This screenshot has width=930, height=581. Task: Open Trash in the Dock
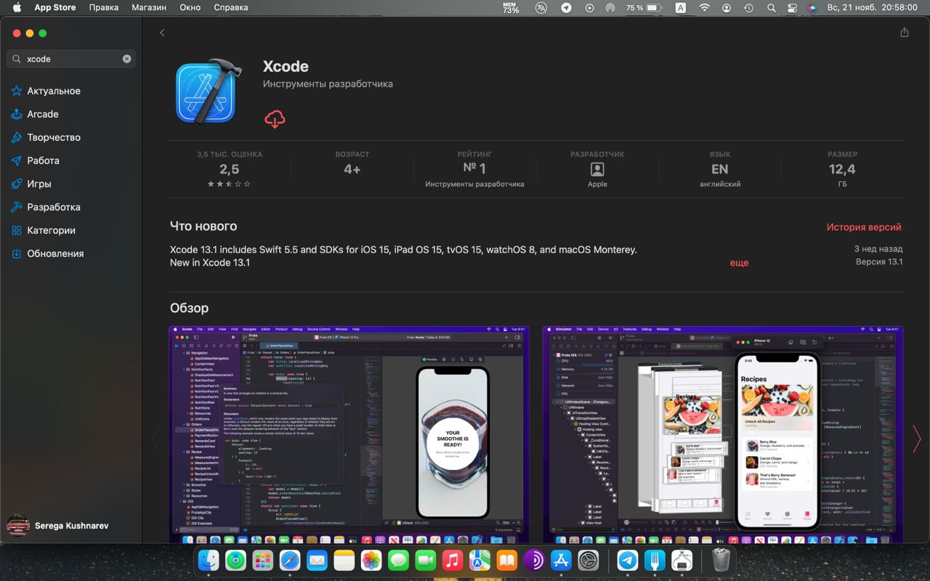[721, 560]
